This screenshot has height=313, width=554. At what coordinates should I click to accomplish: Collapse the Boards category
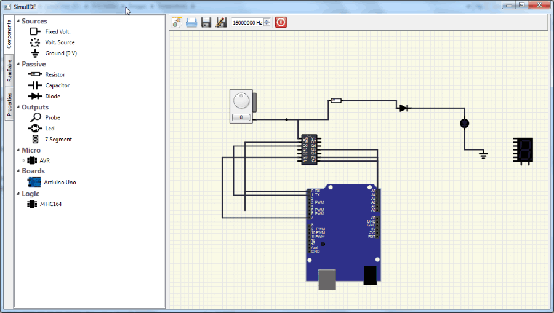[18, 171]
